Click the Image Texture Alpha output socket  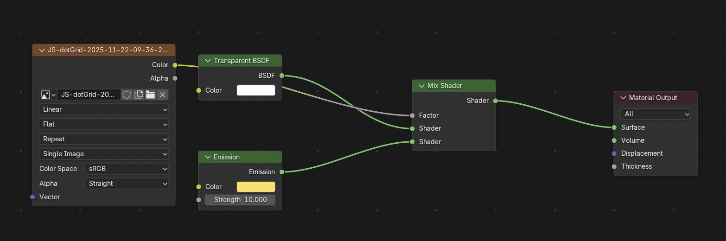[x=175, y=78]
